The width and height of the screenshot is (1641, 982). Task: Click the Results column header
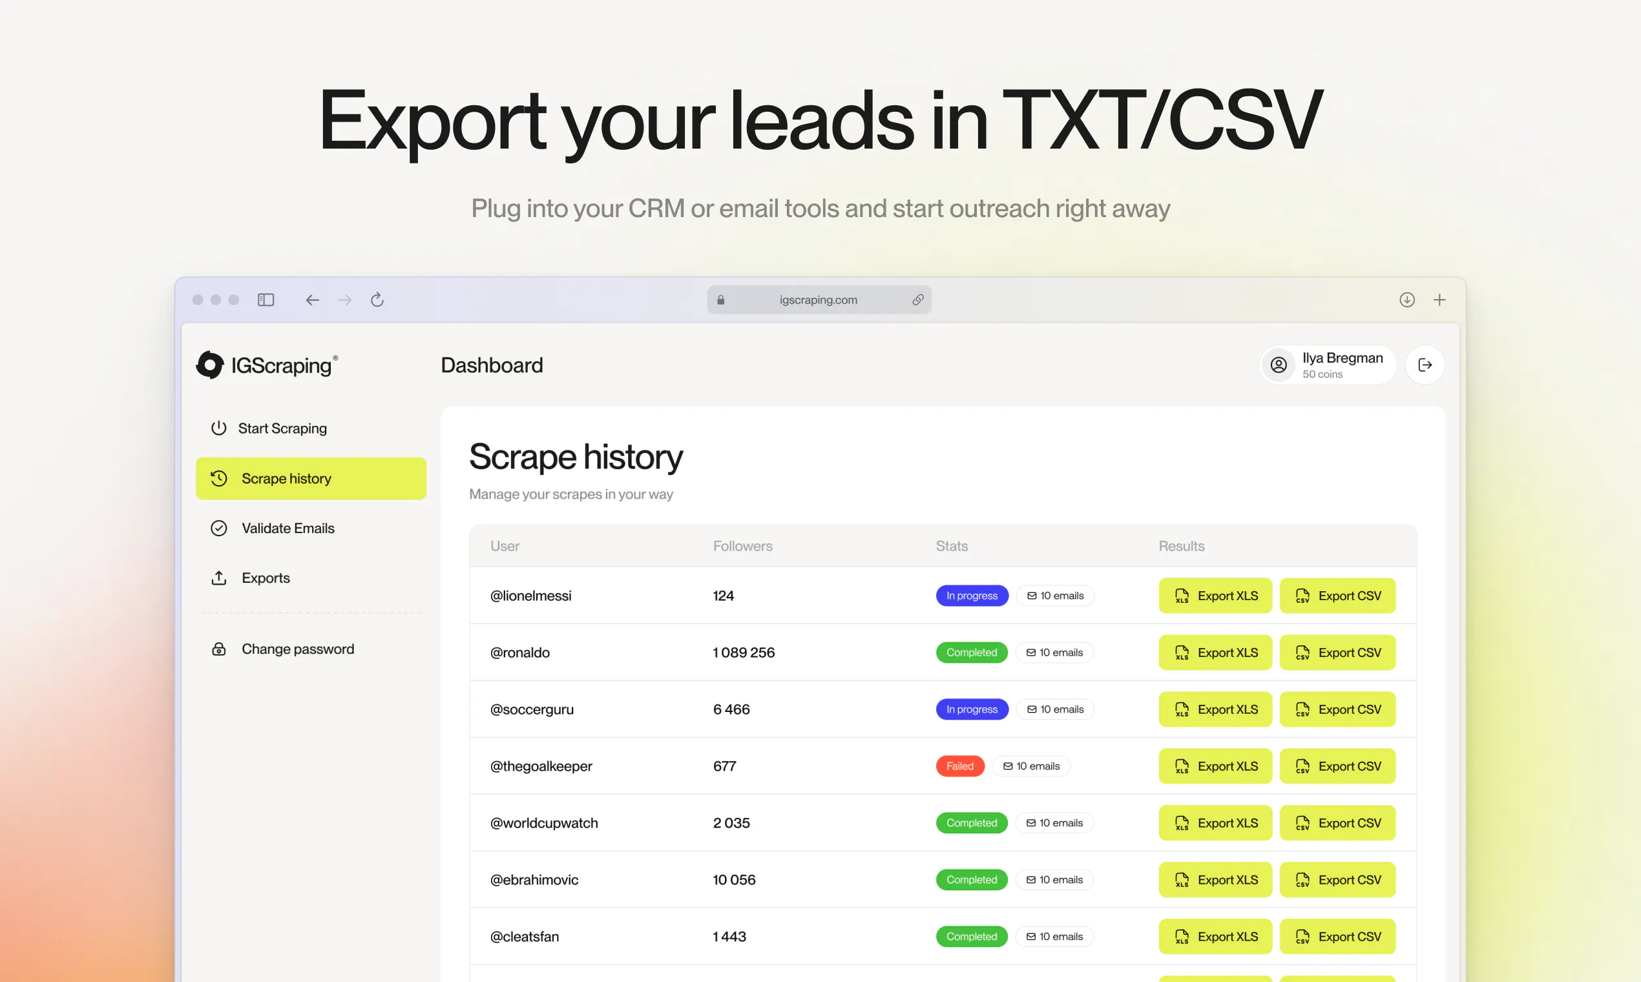tap(1182, 546)
